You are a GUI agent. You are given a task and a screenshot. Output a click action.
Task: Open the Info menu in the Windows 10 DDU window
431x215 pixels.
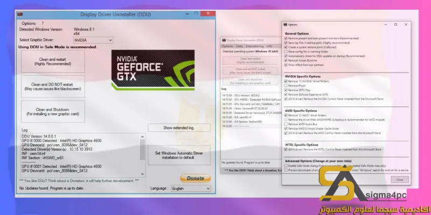coord(269,46)
